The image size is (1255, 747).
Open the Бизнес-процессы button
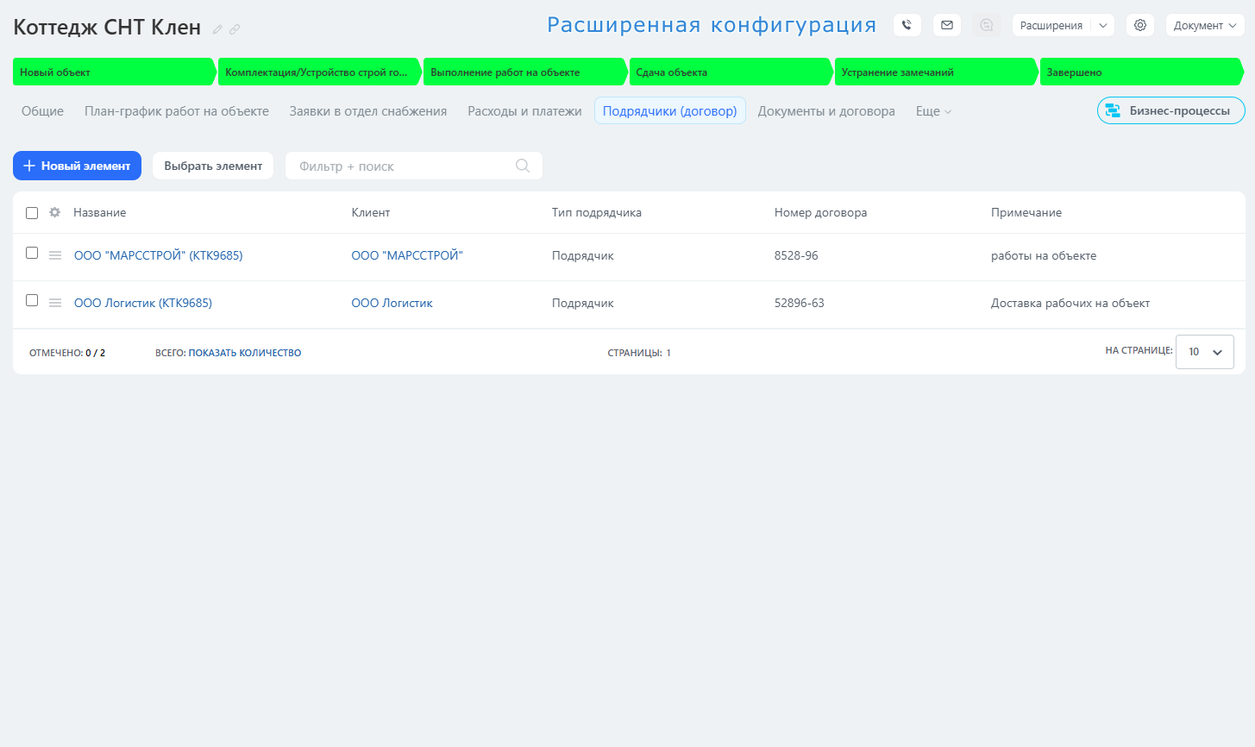click(x=1171, y=110)
